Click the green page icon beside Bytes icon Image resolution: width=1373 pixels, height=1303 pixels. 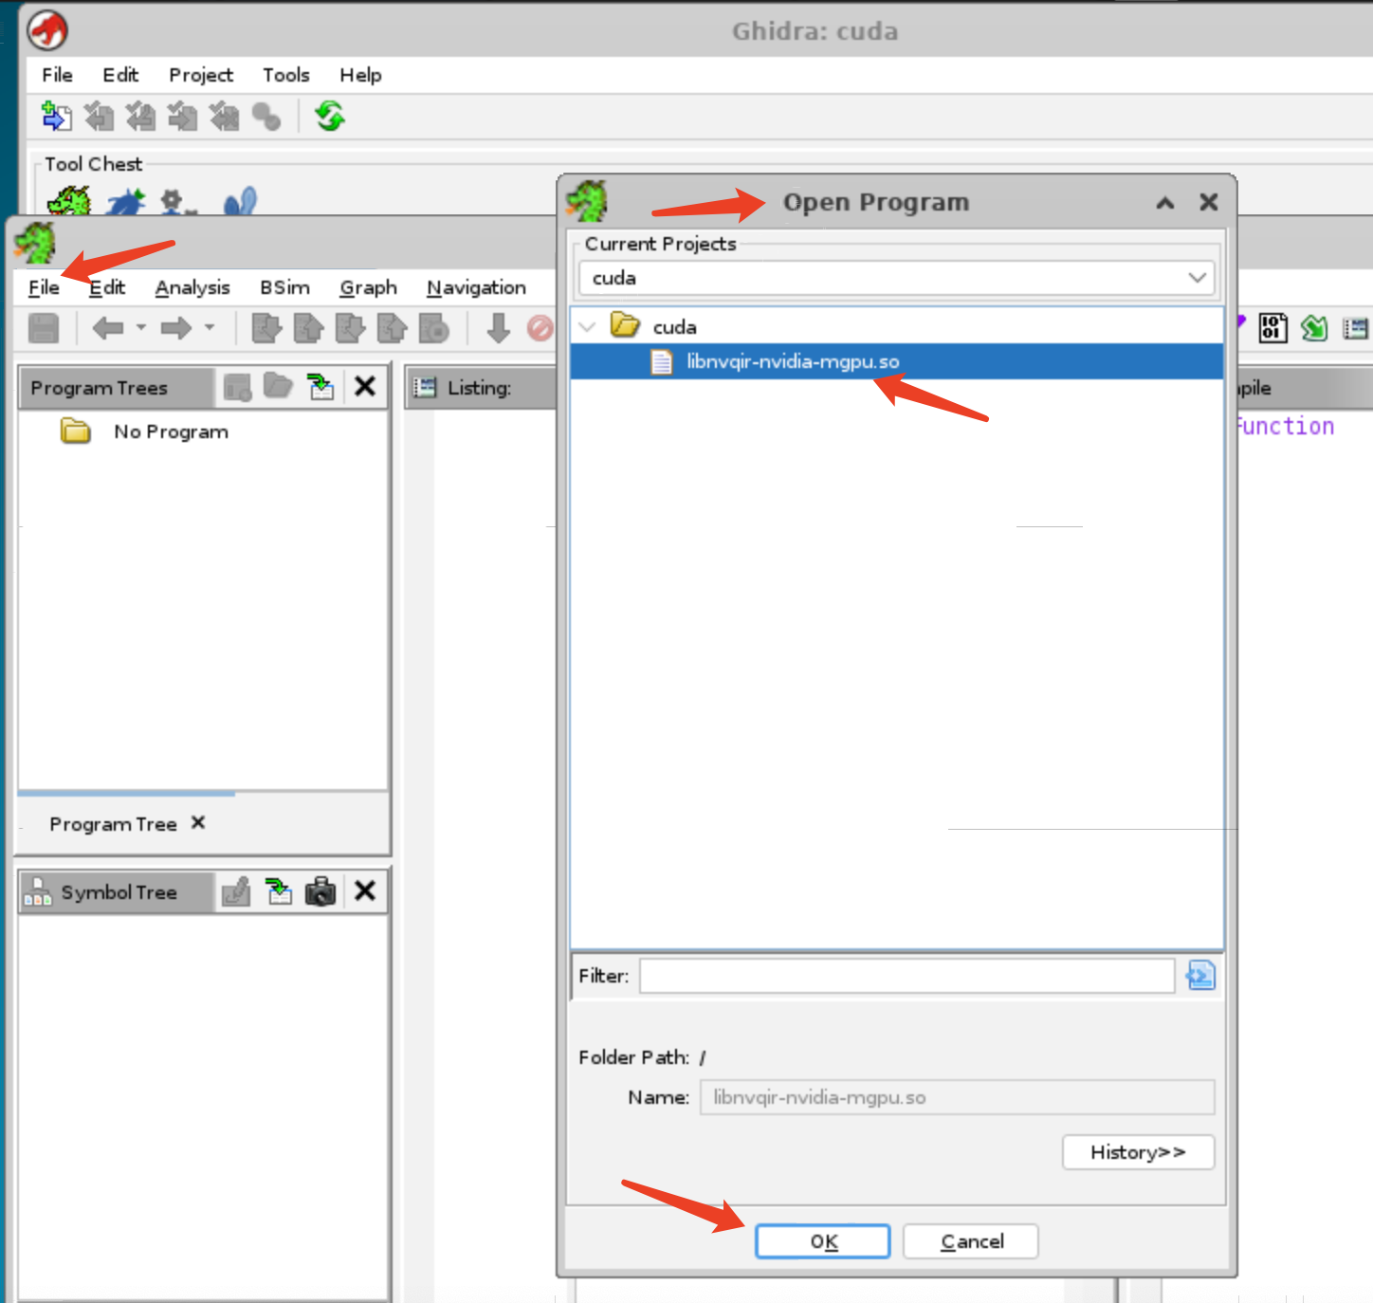(1314, 328)
